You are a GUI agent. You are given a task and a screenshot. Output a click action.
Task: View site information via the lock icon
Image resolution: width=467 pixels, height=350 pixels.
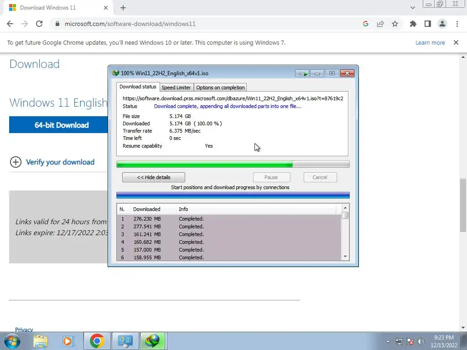tap(57, 24)
